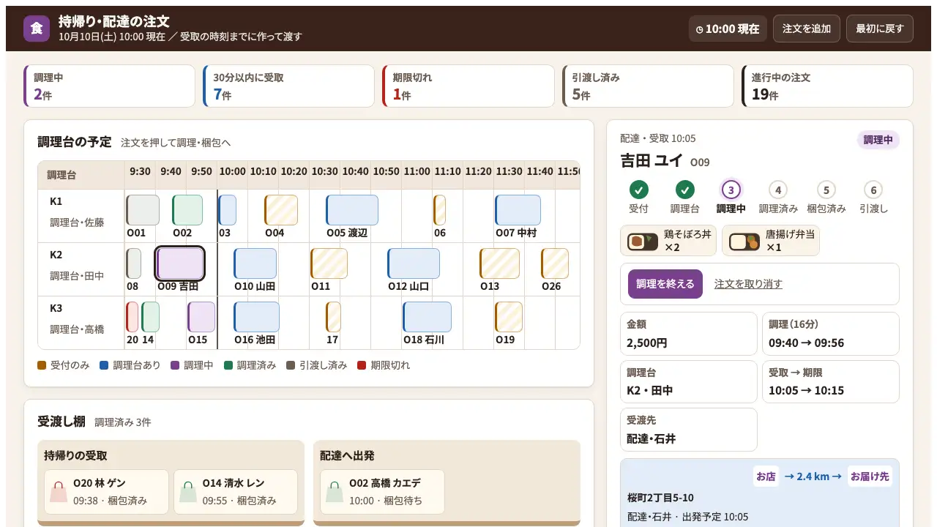Click the clock icon beside 10:00 現在

[x=699, y=29]
